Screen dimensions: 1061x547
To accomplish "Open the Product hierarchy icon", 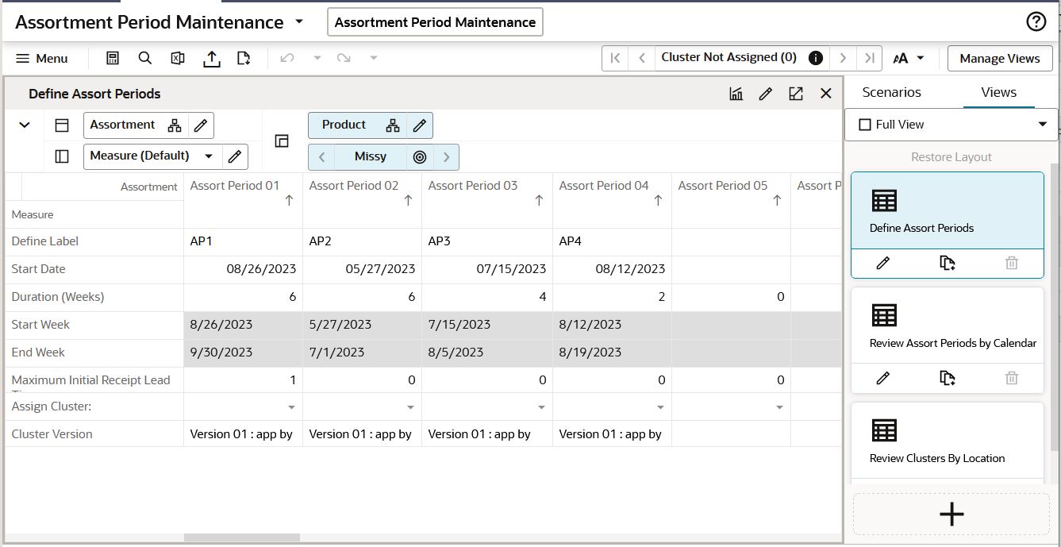I will point(393,125).
